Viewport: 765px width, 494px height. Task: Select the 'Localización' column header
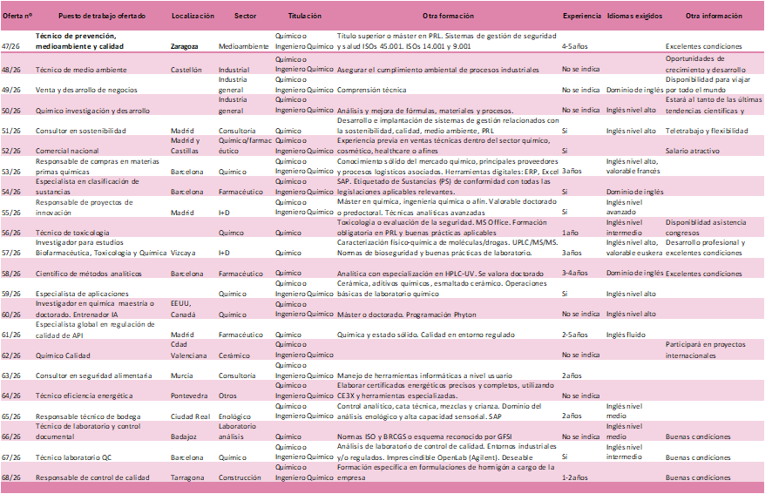193,17
